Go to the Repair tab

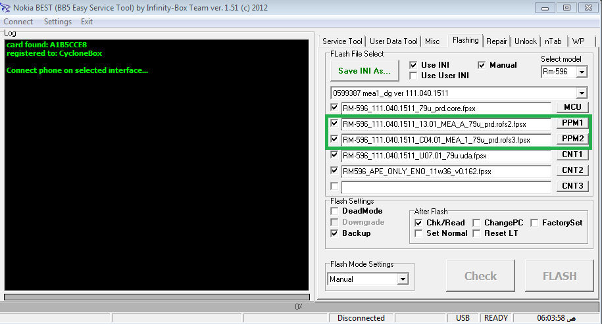[497, 41]
